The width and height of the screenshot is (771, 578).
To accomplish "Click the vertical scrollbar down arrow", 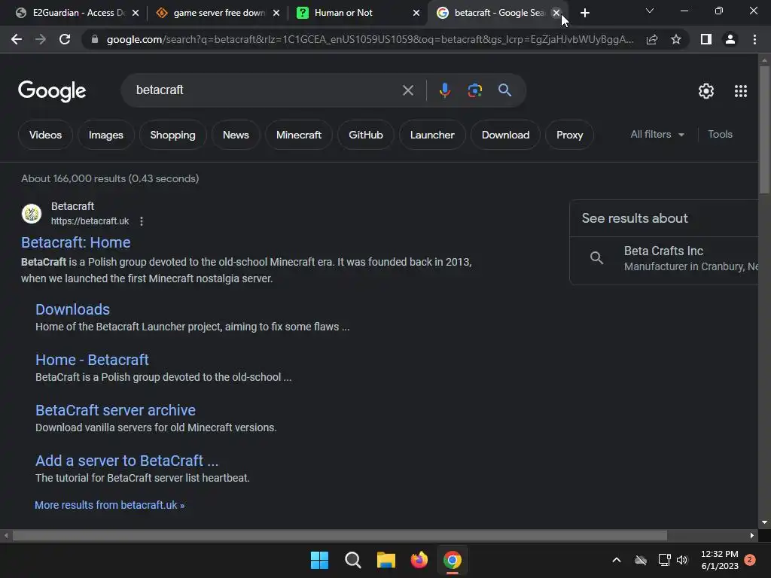I will pos(764,522).
